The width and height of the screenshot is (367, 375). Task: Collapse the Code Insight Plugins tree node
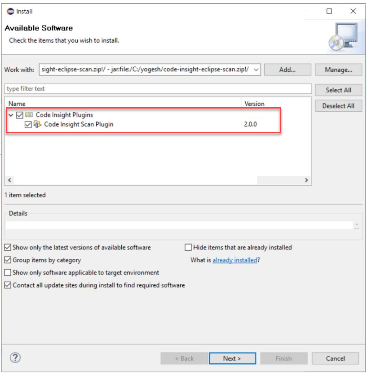click(x=11, y=115)
